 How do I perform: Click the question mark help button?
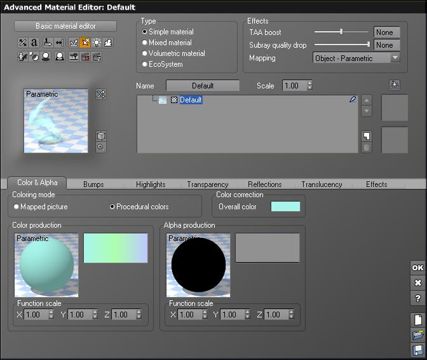[417, 298]
